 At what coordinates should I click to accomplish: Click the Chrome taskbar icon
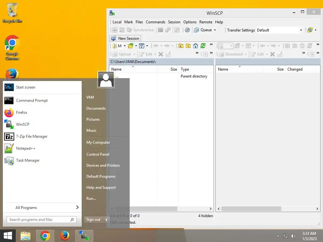(45, 236)
